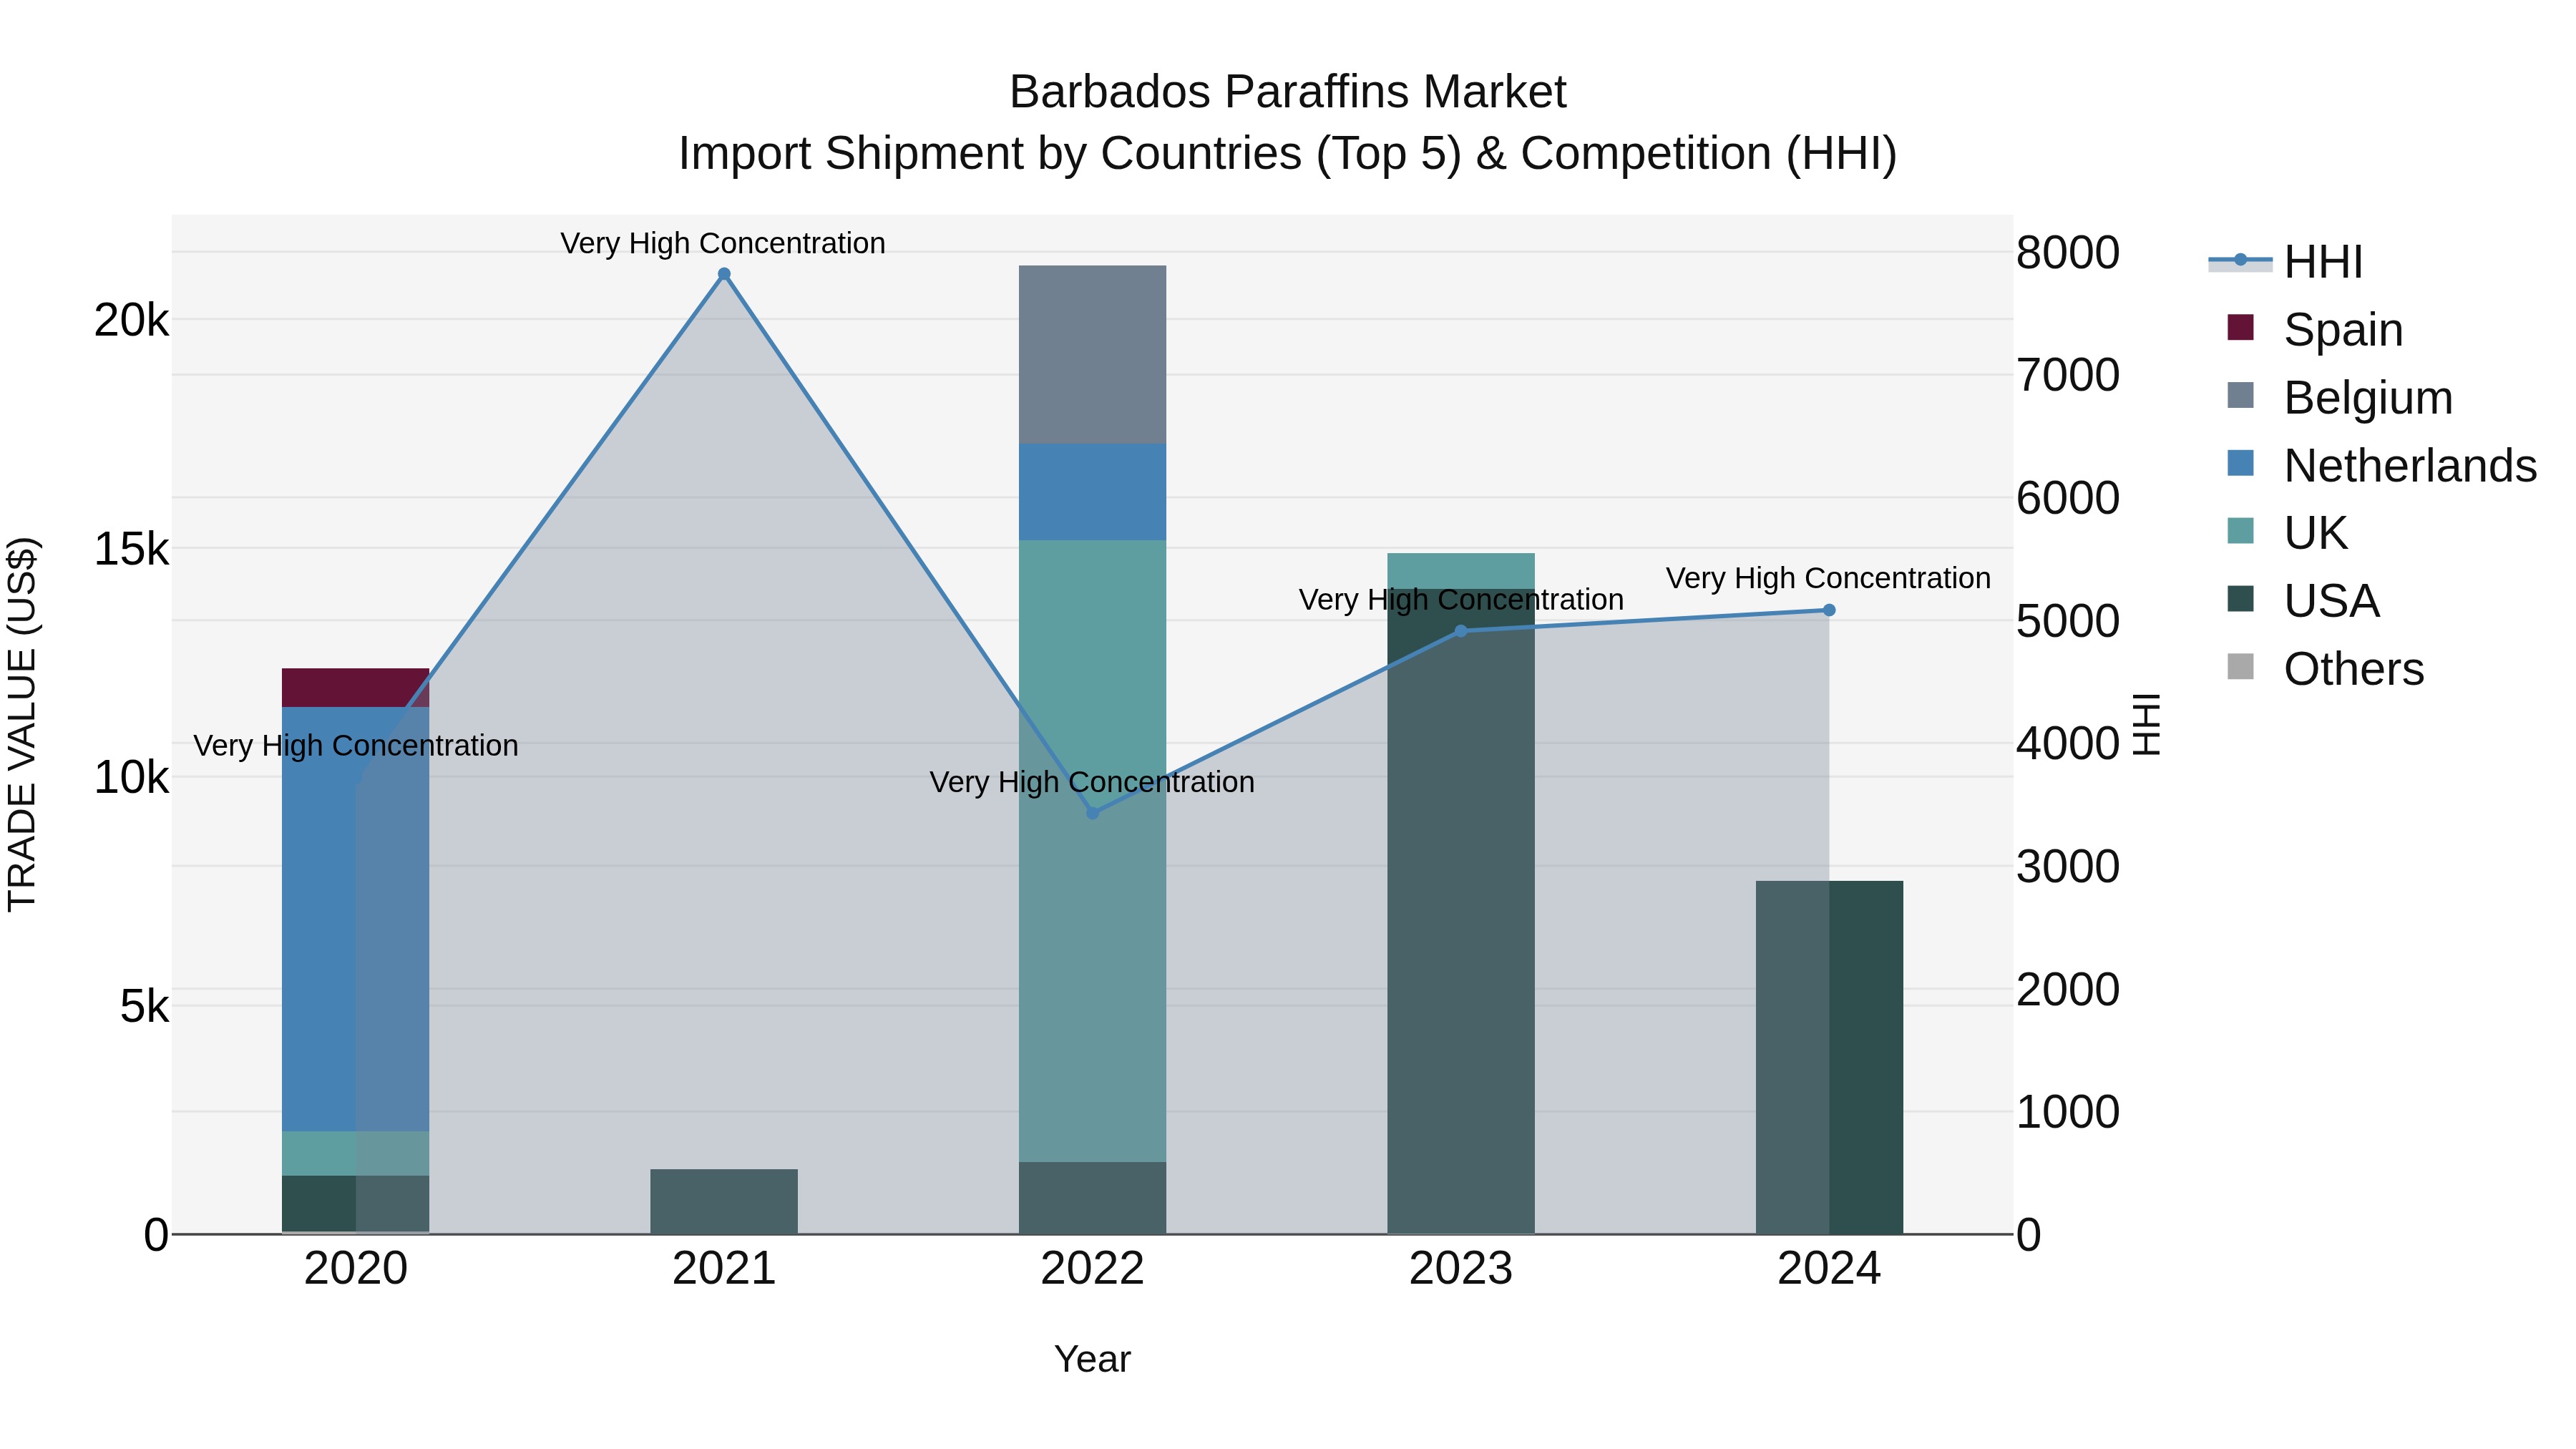
Task: Click the 7000 right axis tick
Action: point(2068,376)
